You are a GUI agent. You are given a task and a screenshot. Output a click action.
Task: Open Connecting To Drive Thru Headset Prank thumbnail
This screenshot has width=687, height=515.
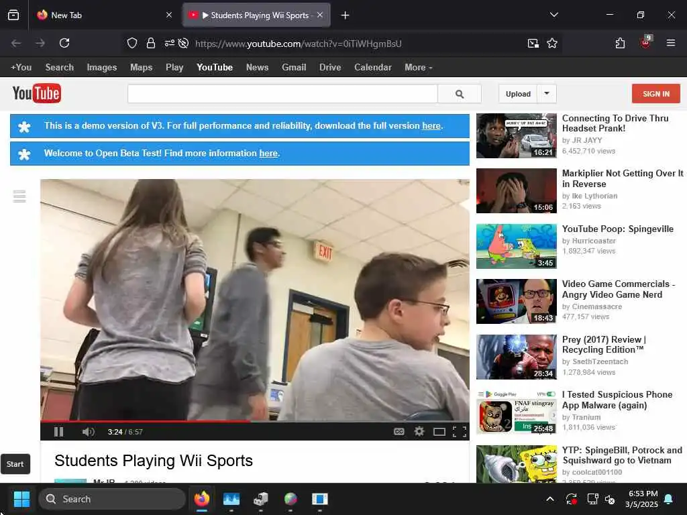[517, 135]
